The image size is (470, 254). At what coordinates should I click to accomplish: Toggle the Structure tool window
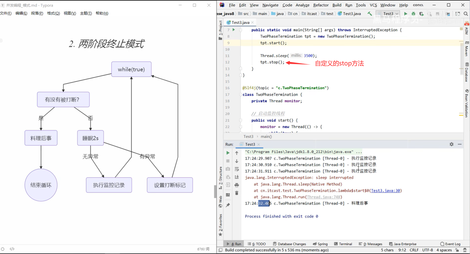point(221,178)
